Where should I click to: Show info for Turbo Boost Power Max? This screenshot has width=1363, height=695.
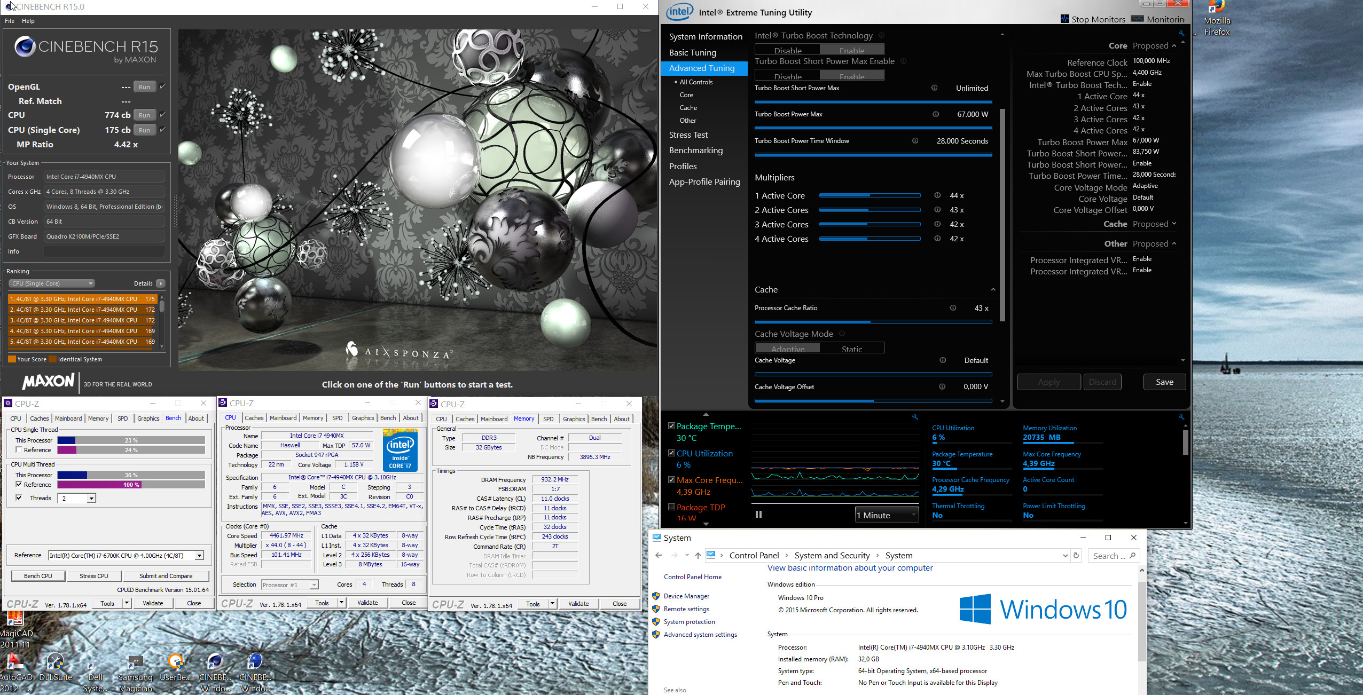point(936,114)
